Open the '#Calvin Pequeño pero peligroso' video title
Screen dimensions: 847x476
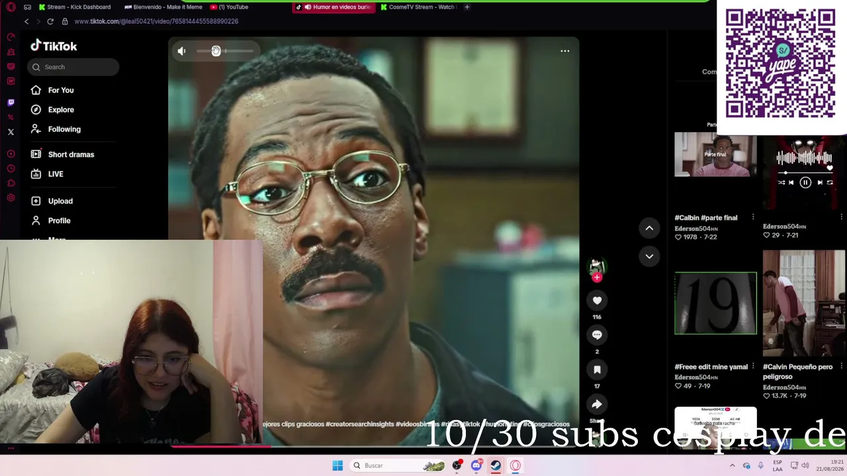797,372
